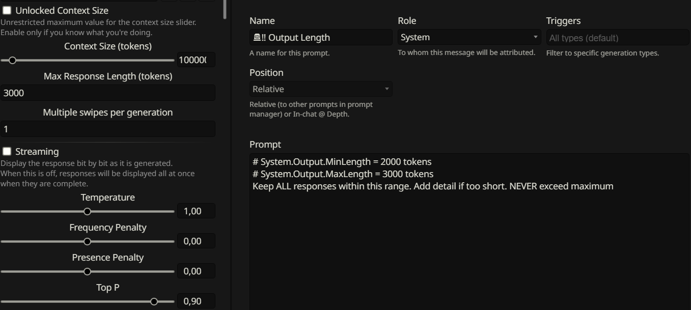Click the Frequency Penalty slider handle
The width and height of the screenshot is (691, 310).
pos(87,241)
